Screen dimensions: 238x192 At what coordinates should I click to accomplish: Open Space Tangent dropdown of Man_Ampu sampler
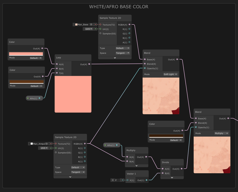(x=78, y=172)
